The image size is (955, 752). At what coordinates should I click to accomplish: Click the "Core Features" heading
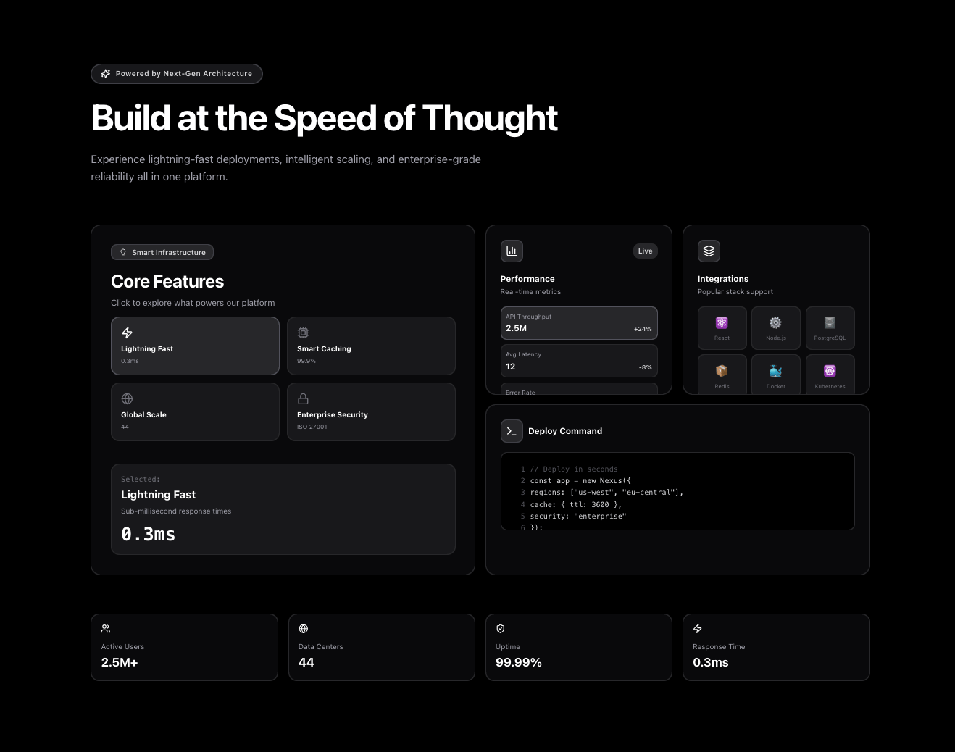click(x=167, y=281)
